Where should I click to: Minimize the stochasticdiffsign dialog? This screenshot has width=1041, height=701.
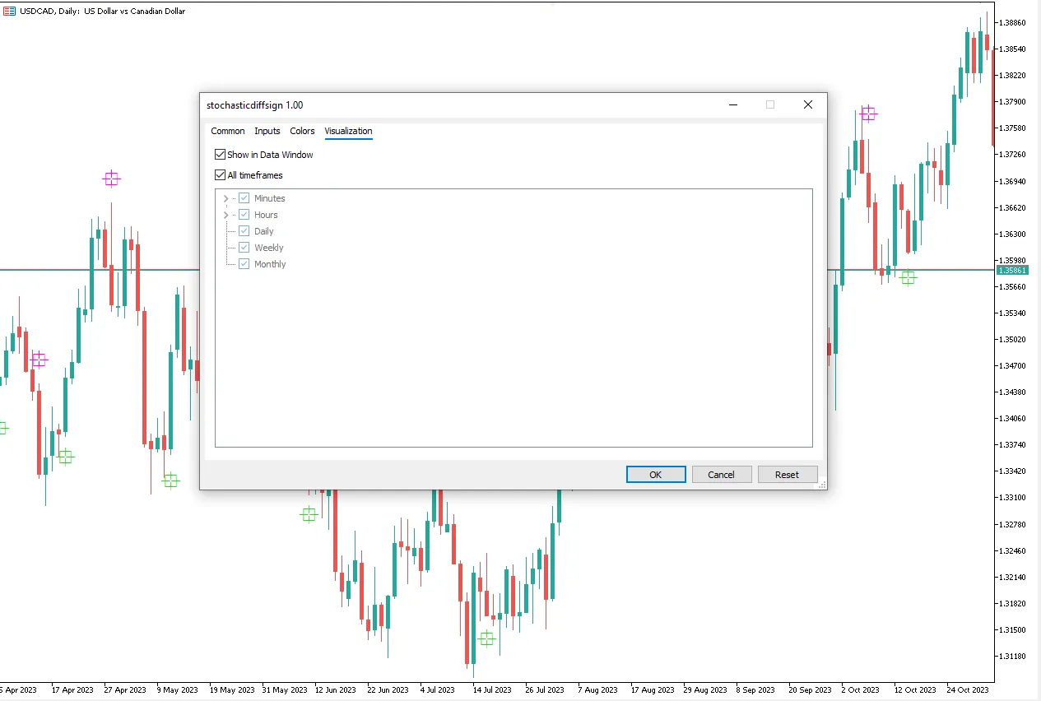[732, 104]
